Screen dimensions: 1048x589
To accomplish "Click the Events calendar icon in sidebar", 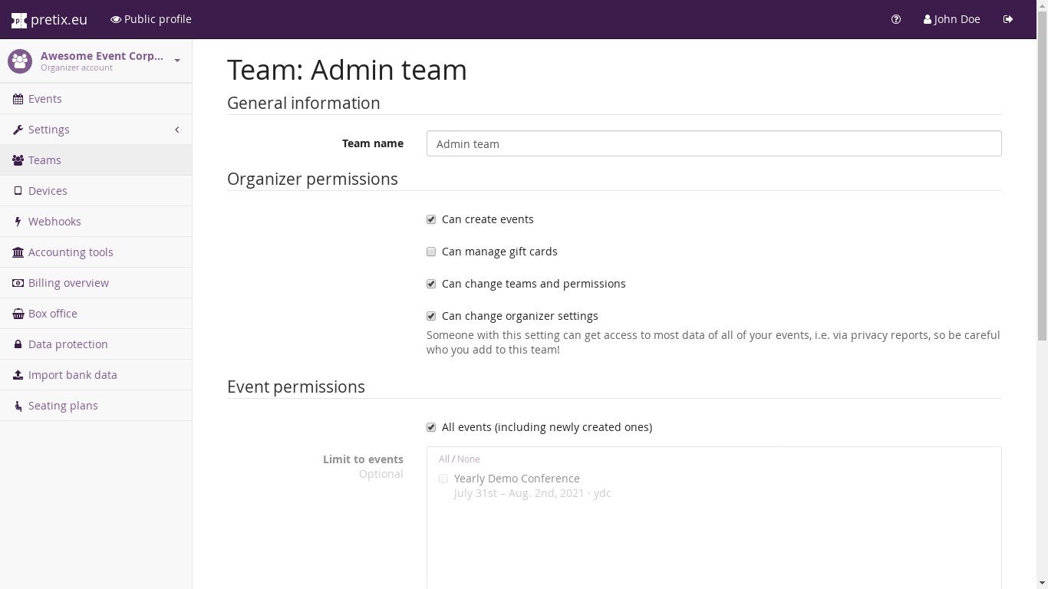I will [x=18, y=99].
